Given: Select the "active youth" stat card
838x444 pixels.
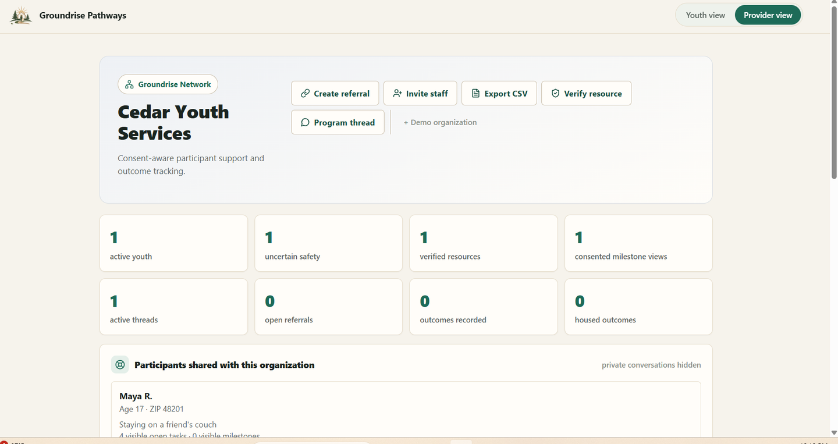Looking at the screenshot, I should (x=173, y=243).
